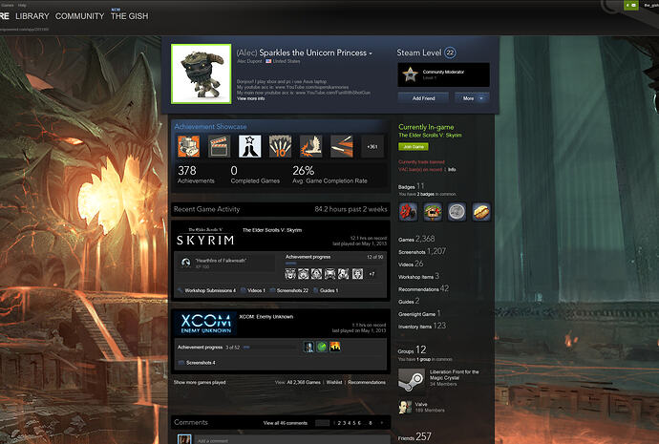
Task: Click the XCOM achievement progress bar
Action: click(270, 348)
